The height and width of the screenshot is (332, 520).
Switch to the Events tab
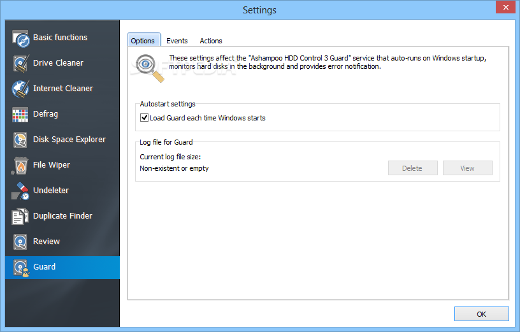[177, 41]
